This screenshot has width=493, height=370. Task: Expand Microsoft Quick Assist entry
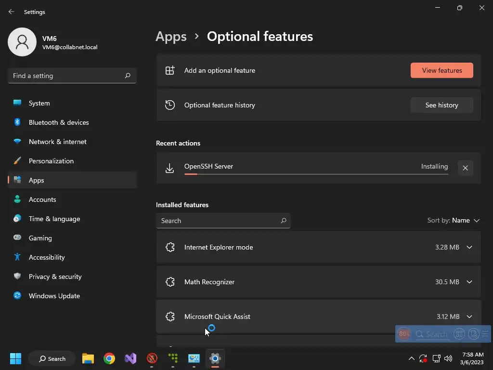coord(469,317)
